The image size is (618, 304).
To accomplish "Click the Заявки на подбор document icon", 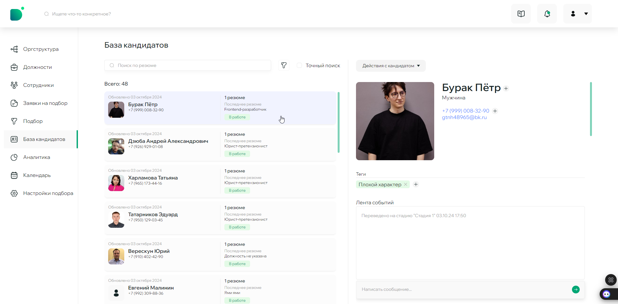I will pyautogui.click(x=14, y=103).
